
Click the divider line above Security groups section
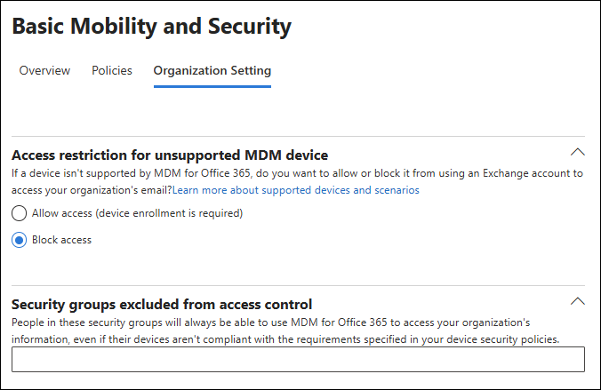click(x=298, y=285)
